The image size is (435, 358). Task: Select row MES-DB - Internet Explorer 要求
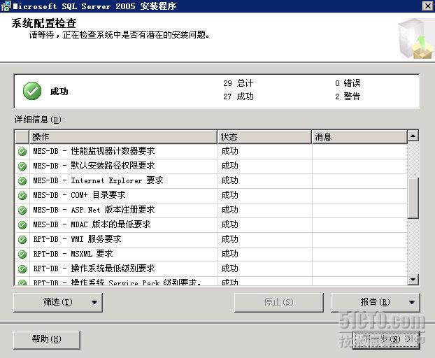pyautogui.click(x=211, y=181)
